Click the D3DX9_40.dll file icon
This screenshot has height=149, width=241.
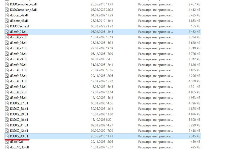(x=7, y=120)
